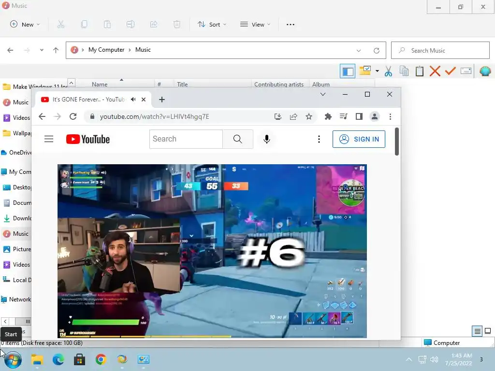
Task: Click the YouTube logo
Action: pos(88,139)
